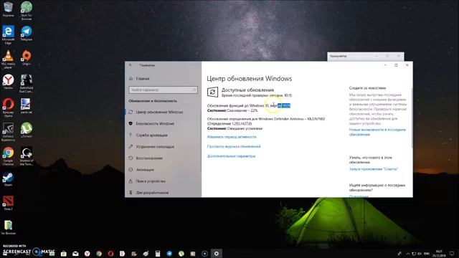Open Tor Browser folder on desktop
Screen dimensions: 459x258
pos(8,228)
